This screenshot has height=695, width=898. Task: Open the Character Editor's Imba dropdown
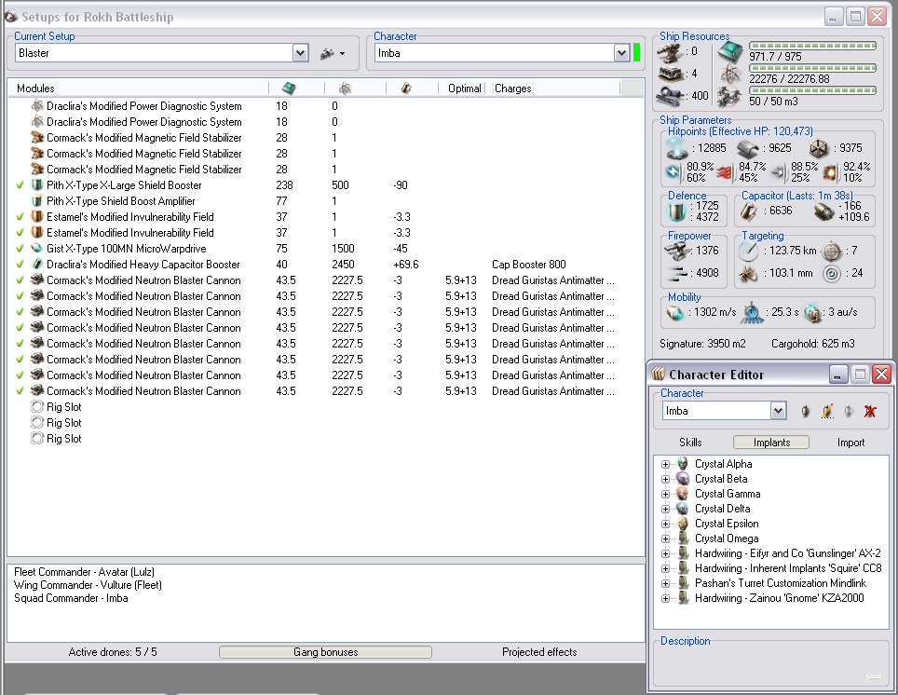click(x=778, y=411)
